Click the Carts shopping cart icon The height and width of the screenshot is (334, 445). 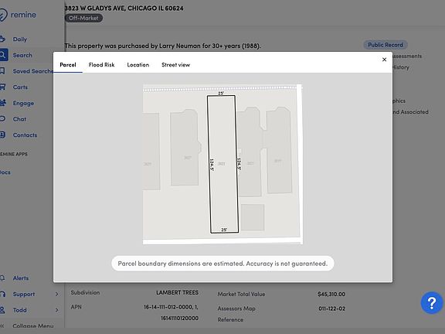(3, 87)
